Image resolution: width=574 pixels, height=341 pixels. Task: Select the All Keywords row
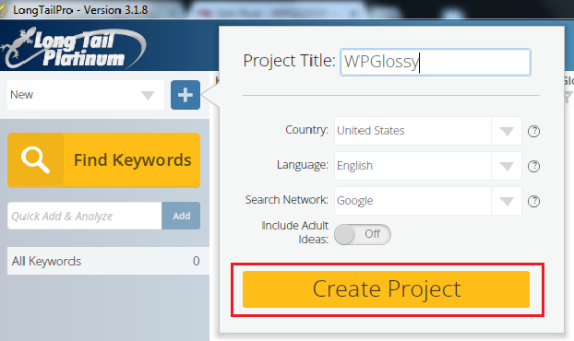[108, 261]
